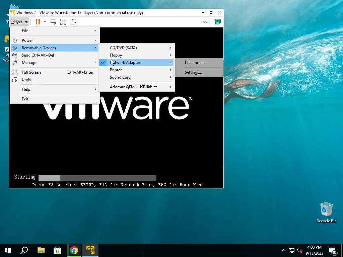The image size is (343, 257).
Task: Choose Exit from the Player menu
Action: [55, 99]
